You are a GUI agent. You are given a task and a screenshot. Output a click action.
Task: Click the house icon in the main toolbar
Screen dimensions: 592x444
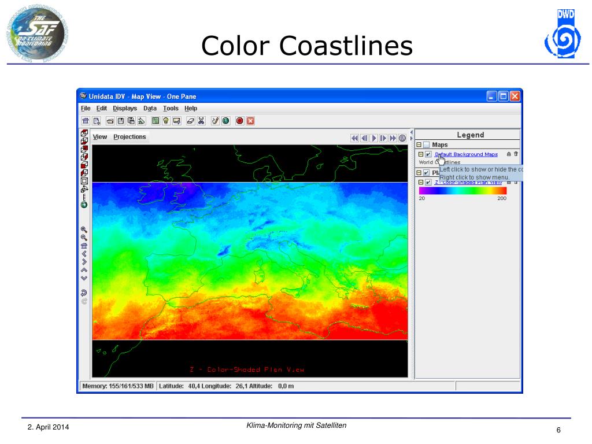click(x=86, y=121)
